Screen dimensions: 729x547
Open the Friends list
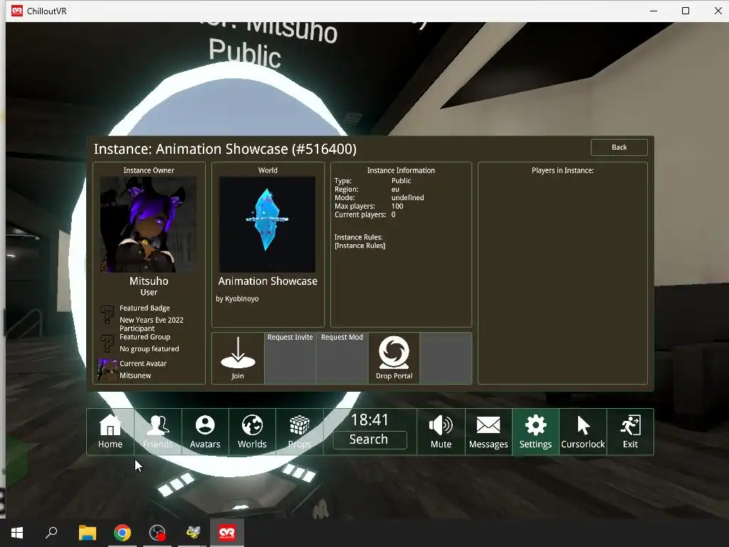[x=157, y=432]
